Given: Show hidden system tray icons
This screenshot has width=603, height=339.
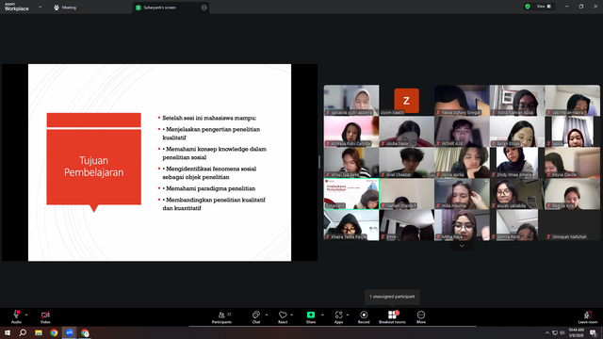Looking at the screenshot, I should [x=546, y=332].
